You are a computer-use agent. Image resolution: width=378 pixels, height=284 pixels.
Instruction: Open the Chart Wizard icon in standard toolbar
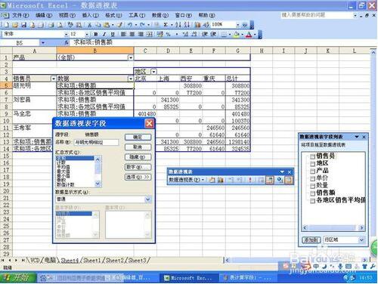click(x=197, y=25)
